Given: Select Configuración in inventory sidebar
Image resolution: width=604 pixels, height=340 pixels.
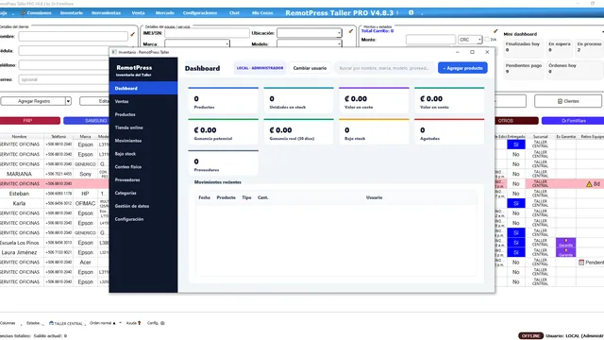Looking at the screenshot, I should (x=143, y=219).
